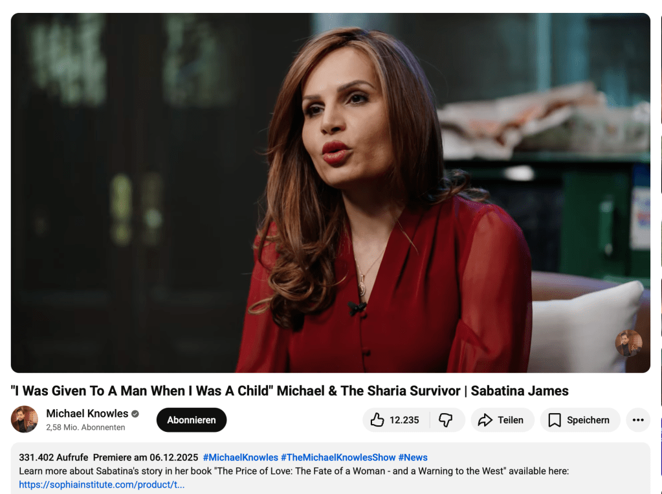Open the Michael Knowles channel name link
Viewport: 662px width, 494px height.
[x=87, y=413]
